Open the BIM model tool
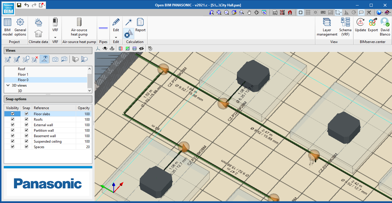 tap(8, 27)
